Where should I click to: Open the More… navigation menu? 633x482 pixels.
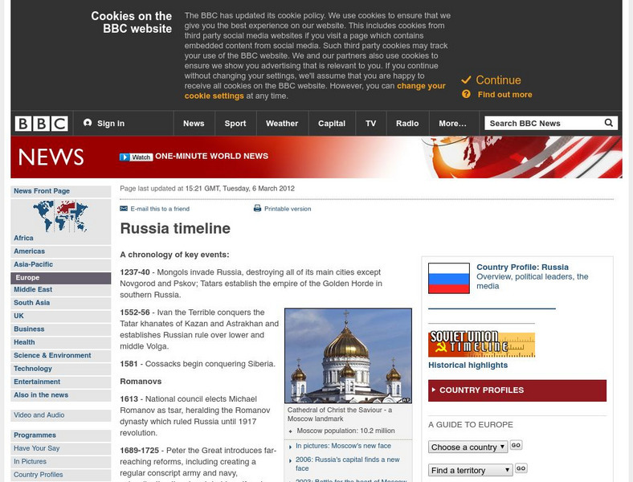click(x=452, y=124)
